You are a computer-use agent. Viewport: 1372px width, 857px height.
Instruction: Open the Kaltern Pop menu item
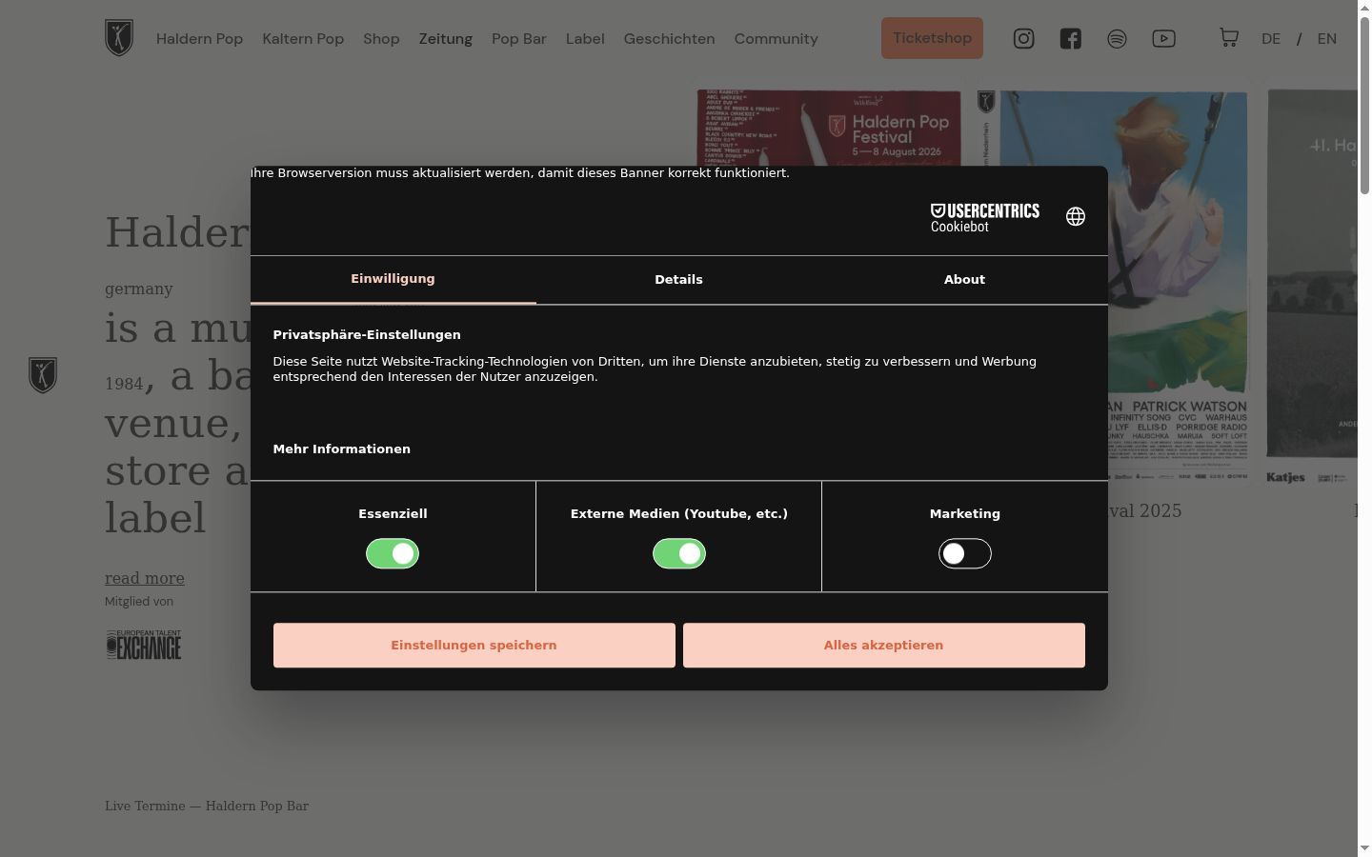[x=303, y=39]
